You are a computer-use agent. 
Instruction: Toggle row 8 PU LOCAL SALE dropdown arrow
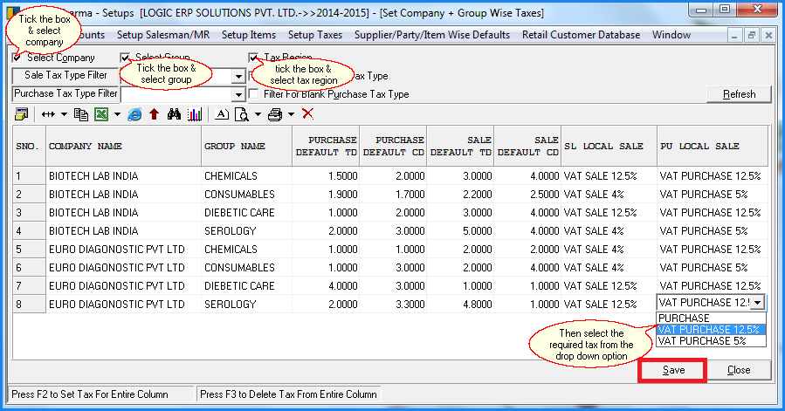click(758, 303)
